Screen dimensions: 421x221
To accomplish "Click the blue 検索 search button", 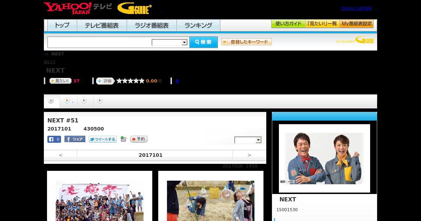I will pyautogui.click(x=203, y=42).
